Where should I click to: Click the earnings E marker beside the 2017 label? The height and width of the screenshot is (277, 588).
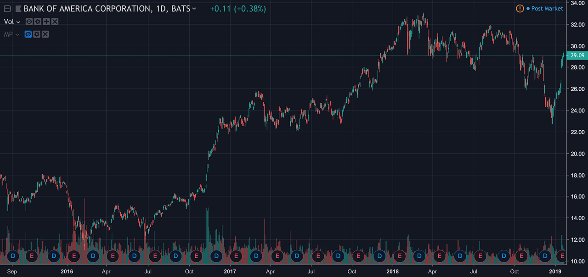(236, 255)
